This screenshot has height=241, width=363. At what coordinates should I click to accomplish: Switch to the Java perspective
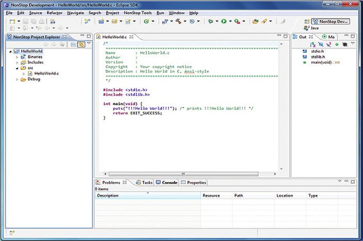311,28
